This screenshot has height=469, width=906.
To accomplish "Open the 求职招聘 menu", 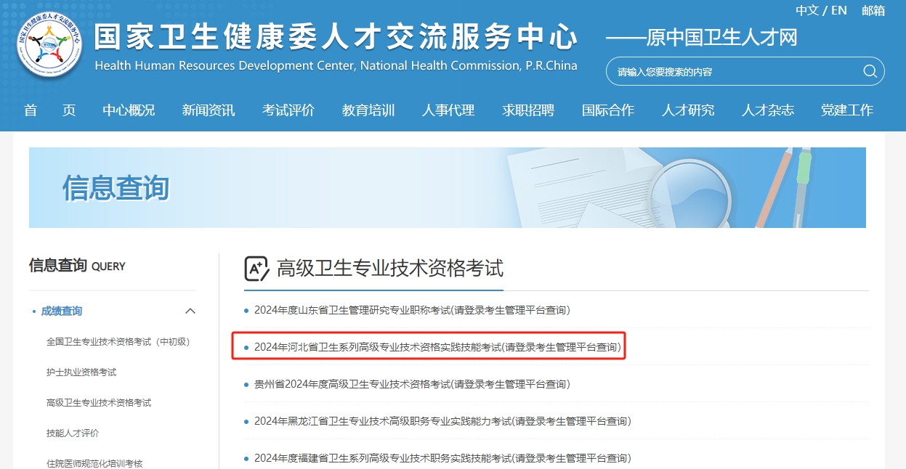I will [528, 110].
